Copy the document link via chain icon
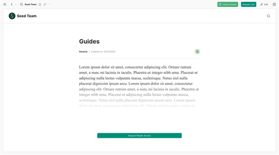279x155 pixels. tap(45, 4)
